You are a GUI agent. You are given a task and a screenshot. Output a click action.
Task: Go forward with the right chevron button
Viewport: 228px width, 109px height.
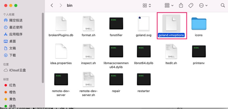point(61,5)
